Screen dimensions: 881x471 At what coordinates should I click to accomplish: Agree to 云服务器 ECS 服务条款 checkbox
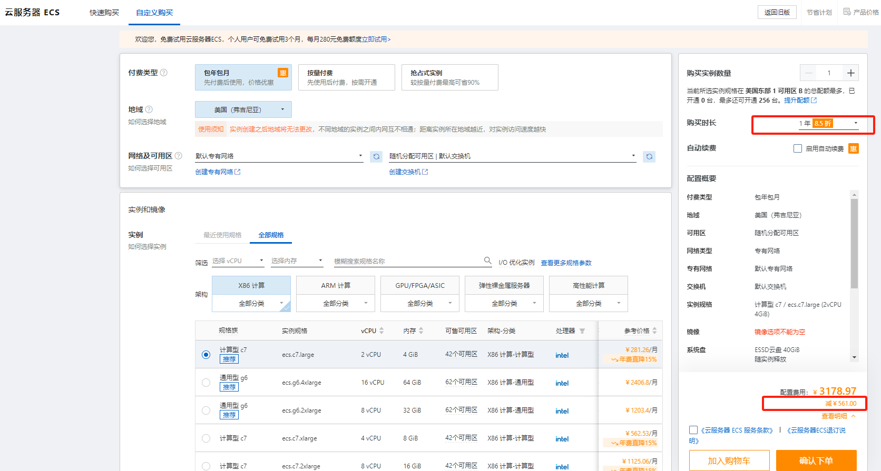(693, 430)
